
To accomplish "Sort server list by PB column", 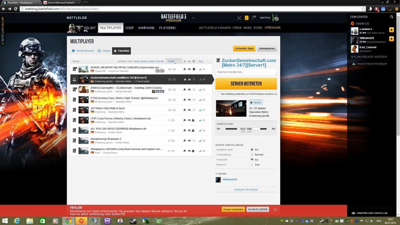I will point(189,61).
